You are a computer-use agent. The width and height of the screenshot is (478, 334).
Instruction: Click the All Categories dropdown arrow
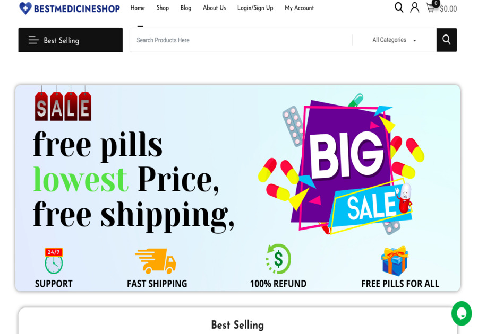click(415, 40)
